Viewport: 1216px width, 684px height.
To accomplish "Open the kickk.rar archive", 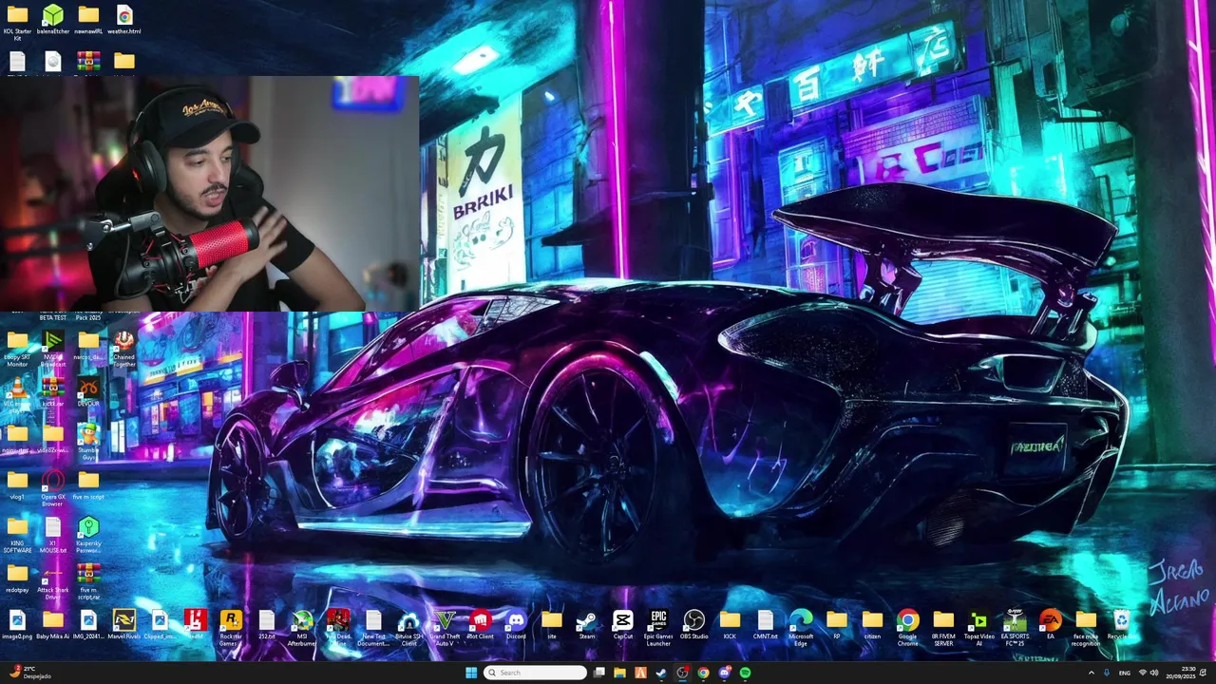I will coord(53,390).
